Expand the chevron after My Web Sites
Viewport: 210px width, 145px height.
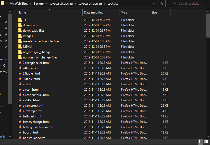click(31, 4)
